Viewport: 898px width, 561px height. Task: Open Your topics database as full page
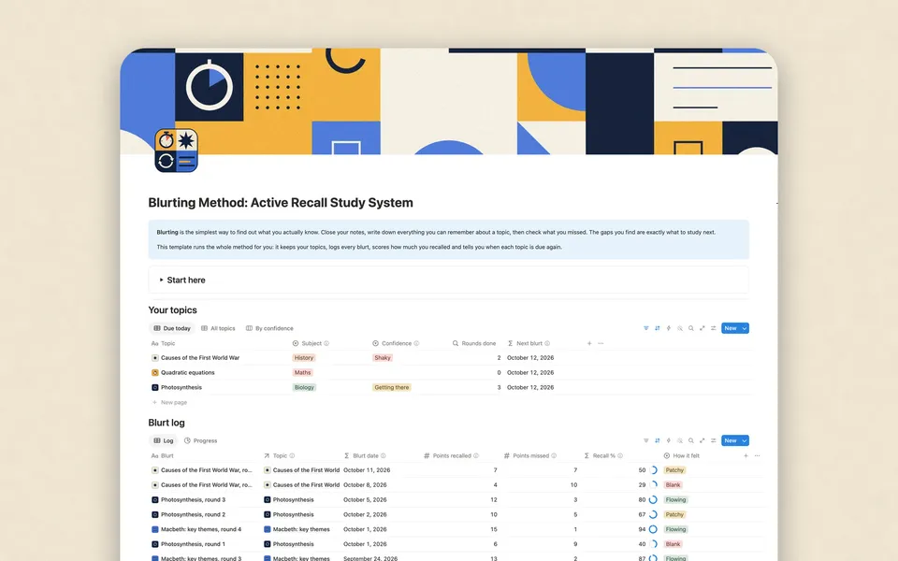coord(702,328)
